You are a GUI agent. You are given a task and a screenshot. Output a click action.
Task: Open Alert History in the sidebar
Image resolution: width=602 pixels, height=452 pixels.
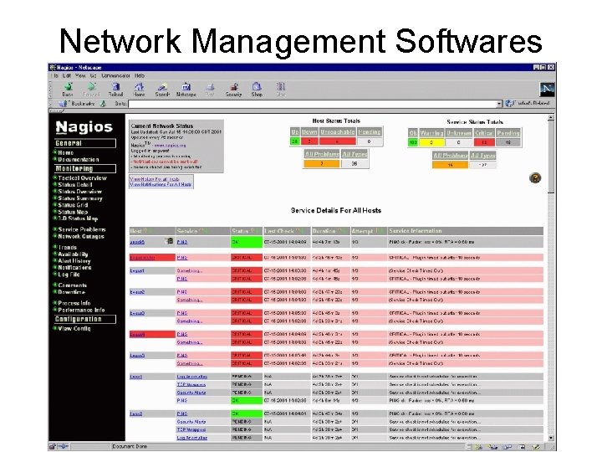coord(74,261)
